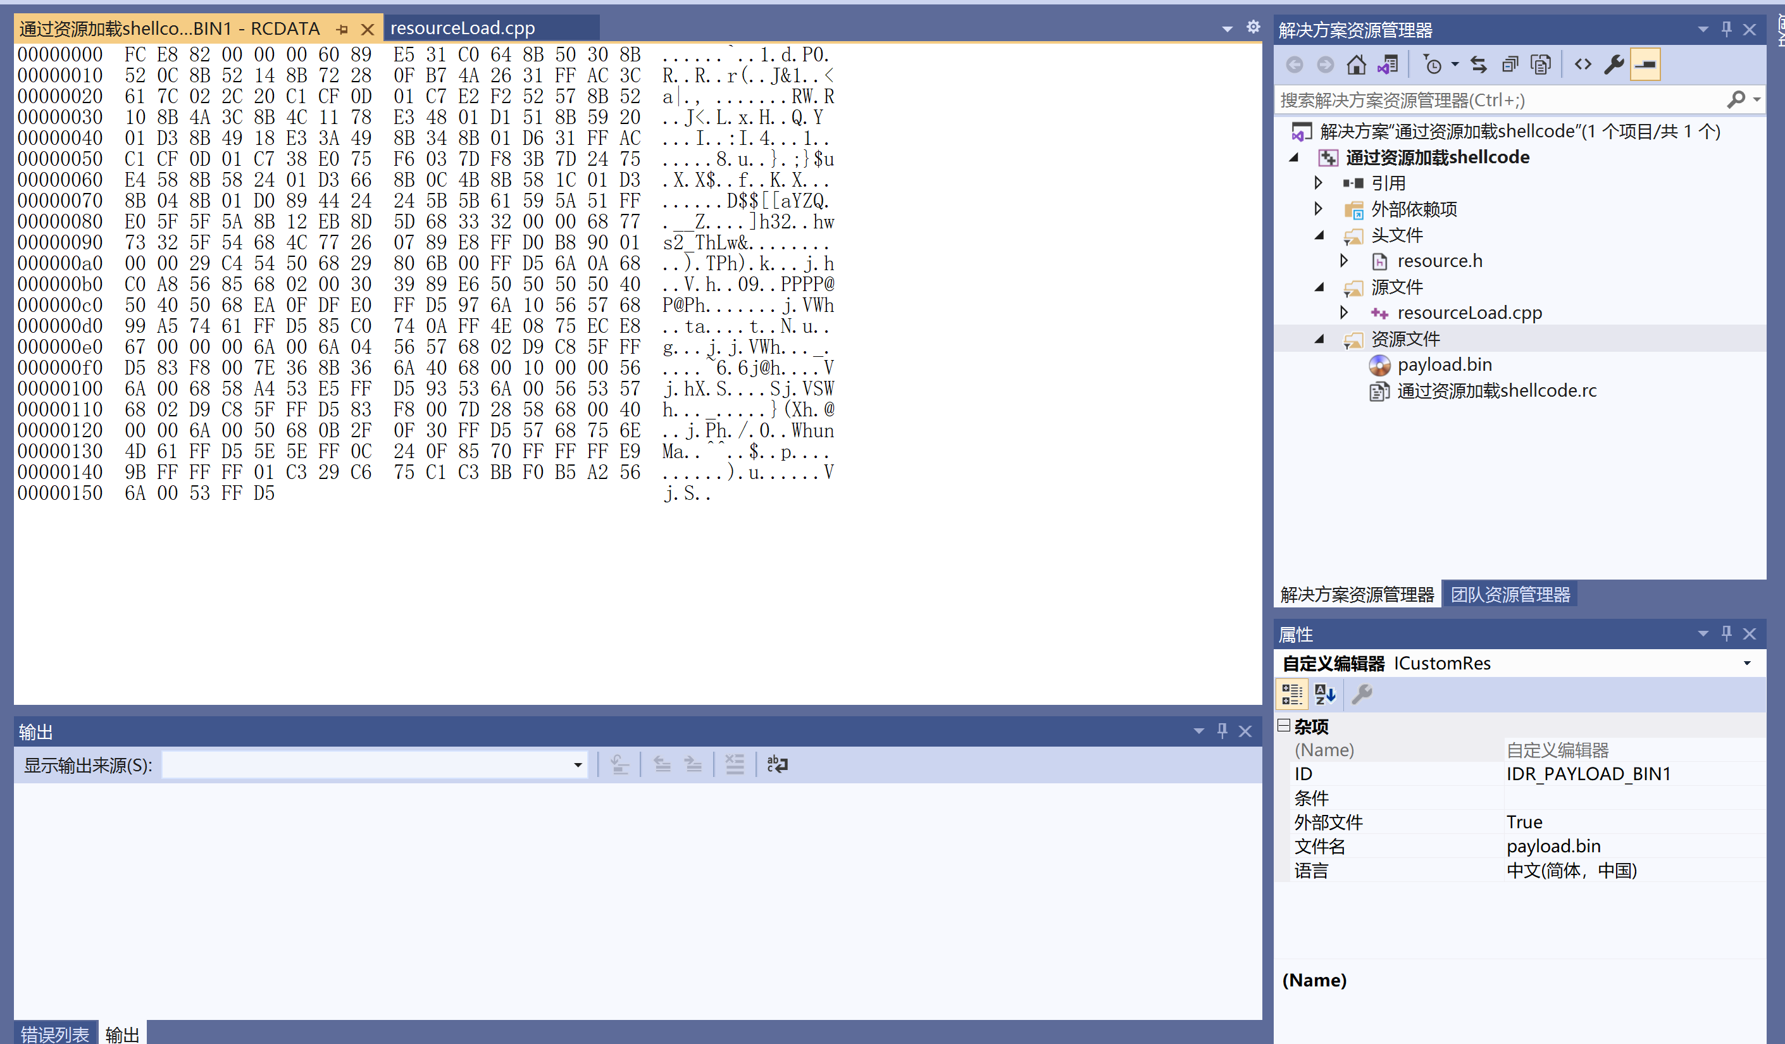This screenshot has height=1044, width=1785.
Task: Click the pending changes filter clock icon
Action: pos(1431,65)
